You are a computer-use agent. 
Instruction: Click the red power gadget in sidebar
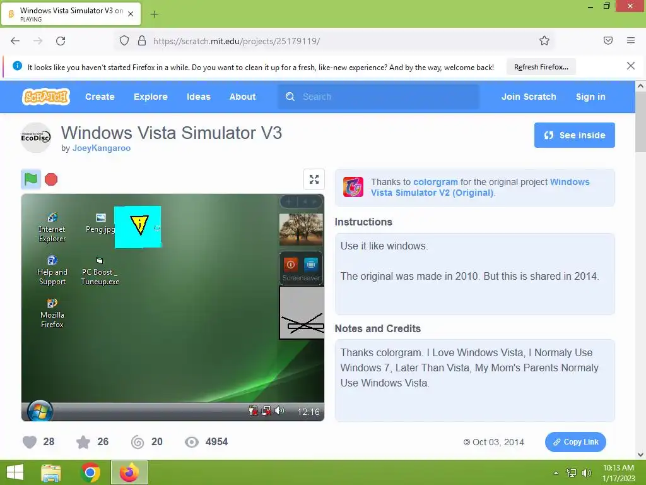[290, 265]
